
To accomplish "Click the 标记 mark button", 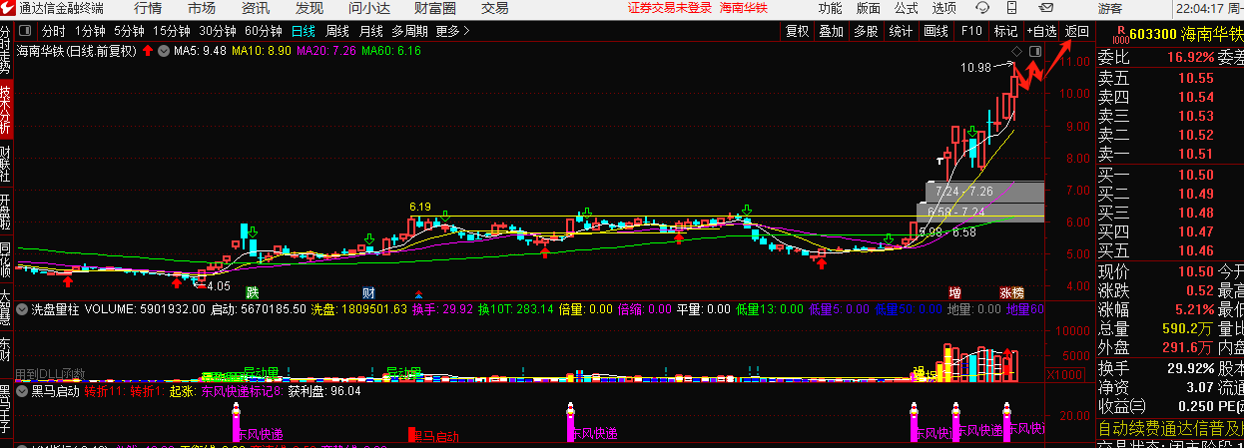I will (1005, 31).
